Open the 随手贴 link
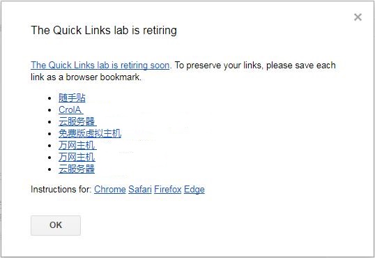 tap(72, 98)
